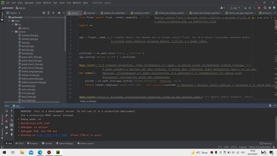Image resolution: width=277 pixels, height=156 pixels.
Task: Click the project tree vertical scrollbar
Action: [65, 34]
